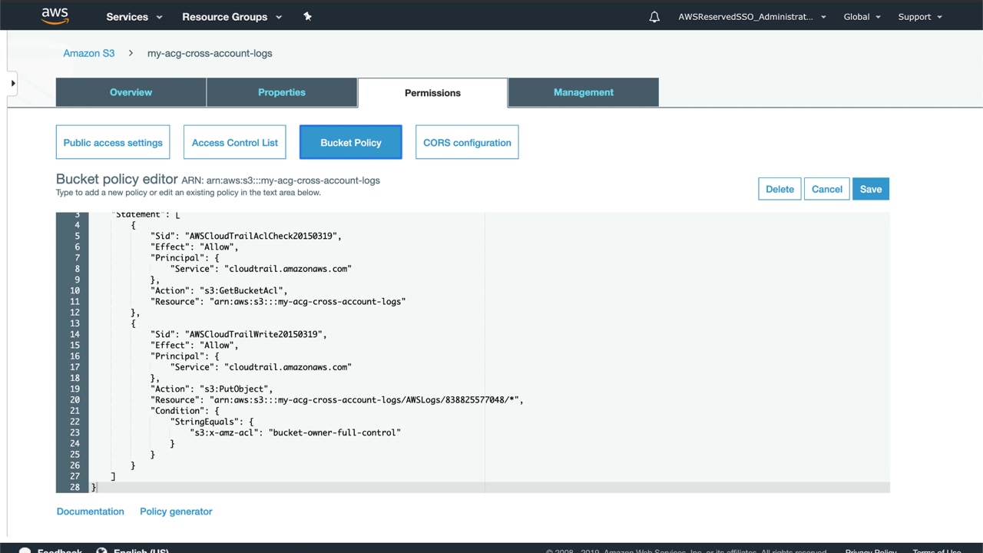Open the Services dropdown menu
Viewport: 983px width, 553px height.
[x=134, y=16]
